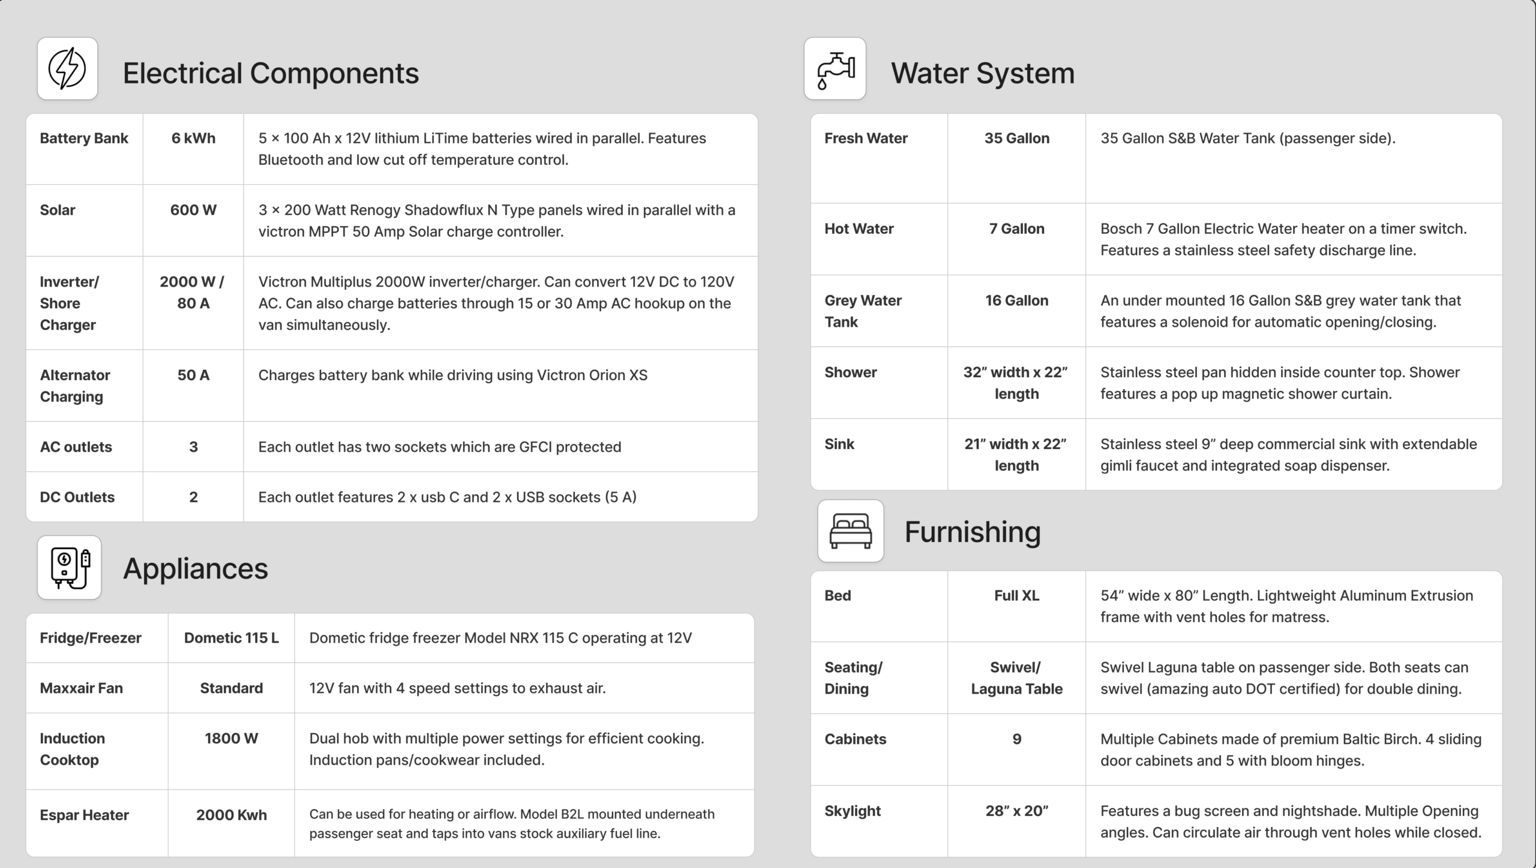Click the Espar Heater label

tap(85, 815)
